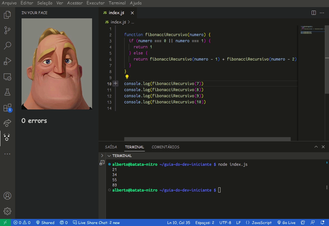Click the editor horizontal scrollbar
329x226 pixels.
(207, 139)
